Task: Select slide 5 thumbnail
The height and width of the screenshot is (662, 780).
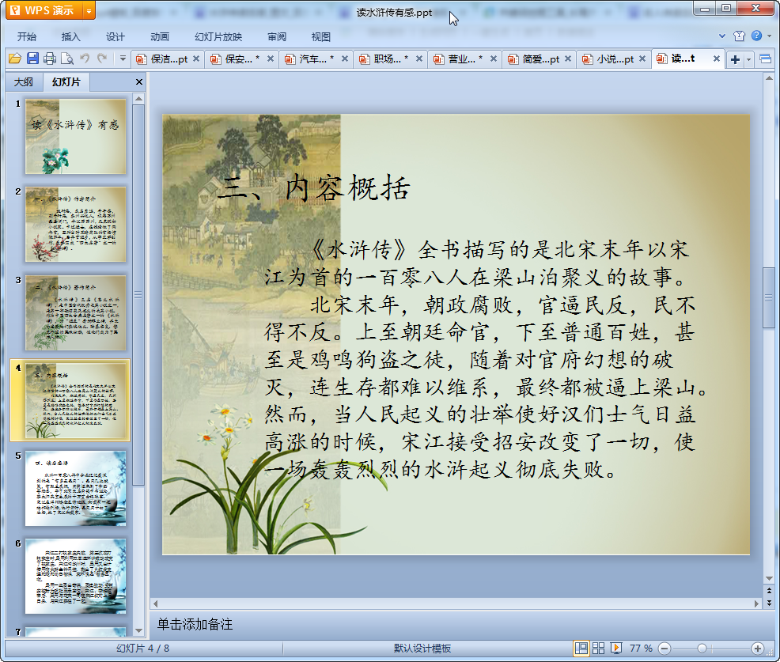Action: click(76, 489)
